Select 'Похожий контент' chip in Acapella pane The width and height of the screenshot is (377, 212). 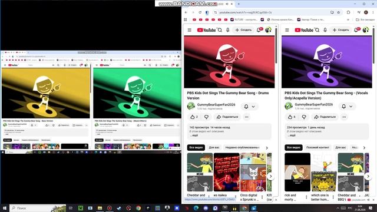tap(318, 147)
